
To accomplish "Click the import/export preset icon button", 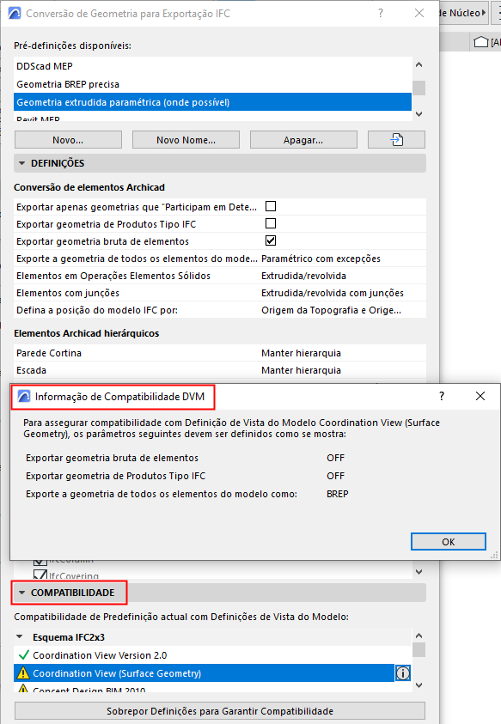I will (396, 139).
